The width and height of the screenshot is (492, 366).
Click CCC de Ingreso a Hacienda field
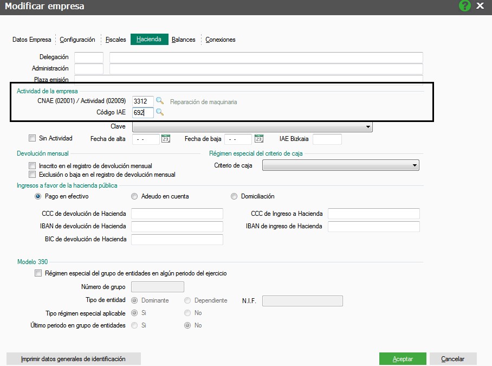[x=374, y=214]
